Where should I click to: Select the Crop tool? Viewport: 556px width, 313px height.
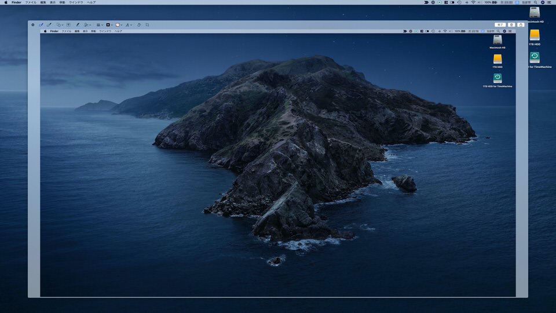(x=147, y=25)
